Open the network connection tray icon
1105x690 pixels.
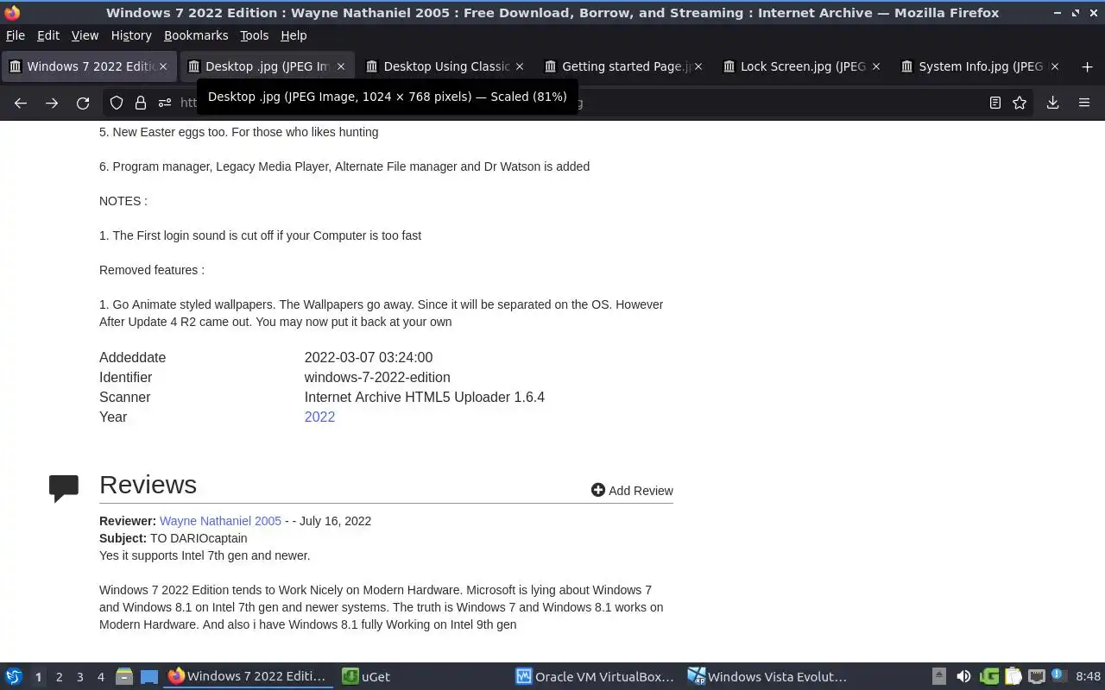click(1037, 676)
